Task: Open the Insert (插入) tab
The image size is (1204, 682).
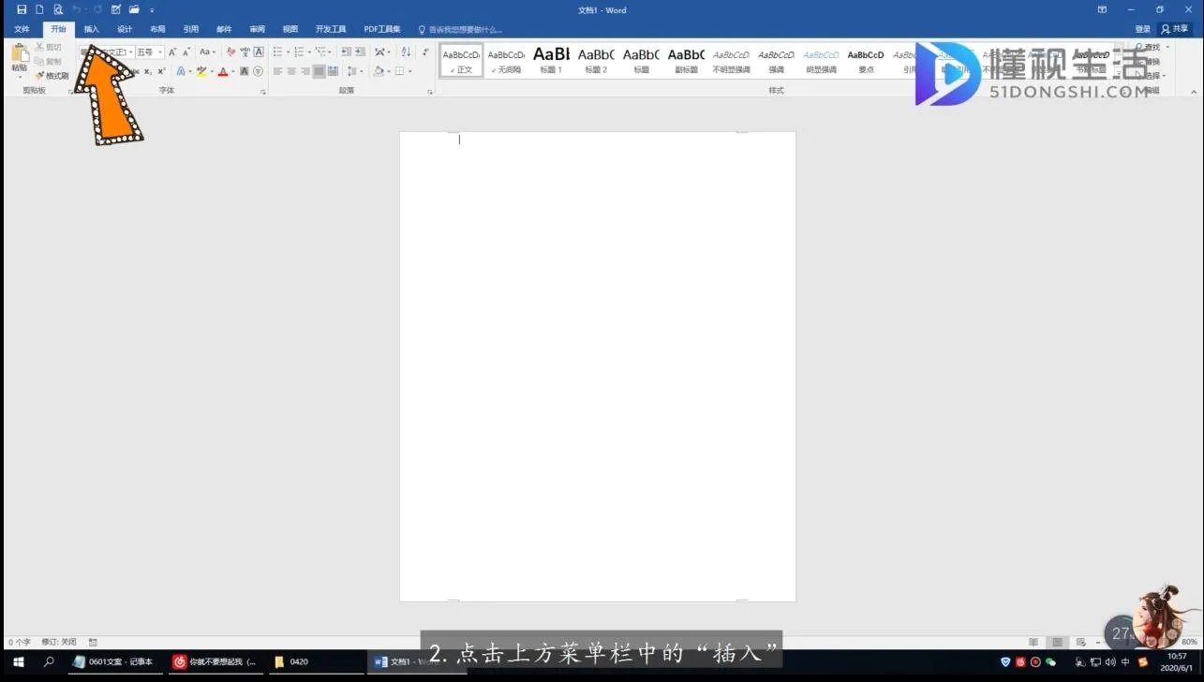Action: 91,29
